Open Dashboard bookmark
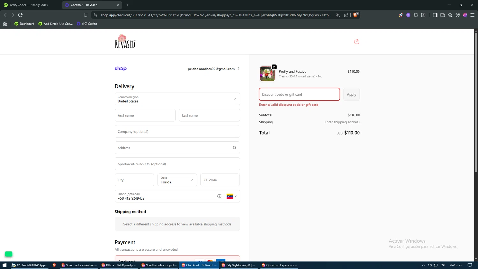The width and height of the screenshot is (478, 269). click(x=24, y=24)
